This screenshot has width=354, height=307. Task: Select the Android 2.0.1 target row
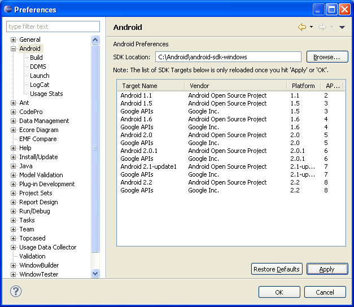pos(231,151)
